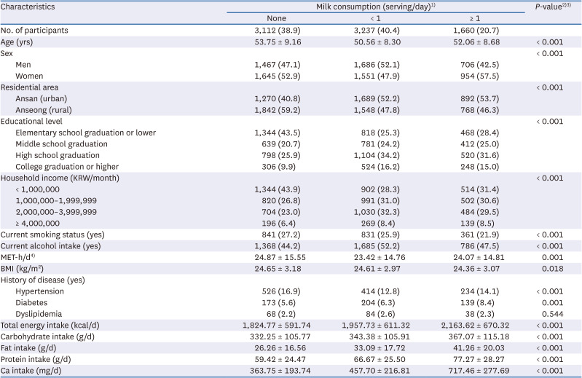Click the 'Fat intake (g/d)' label
The image size is (582, 378).
pyautogui.click(x=28, y=348)
